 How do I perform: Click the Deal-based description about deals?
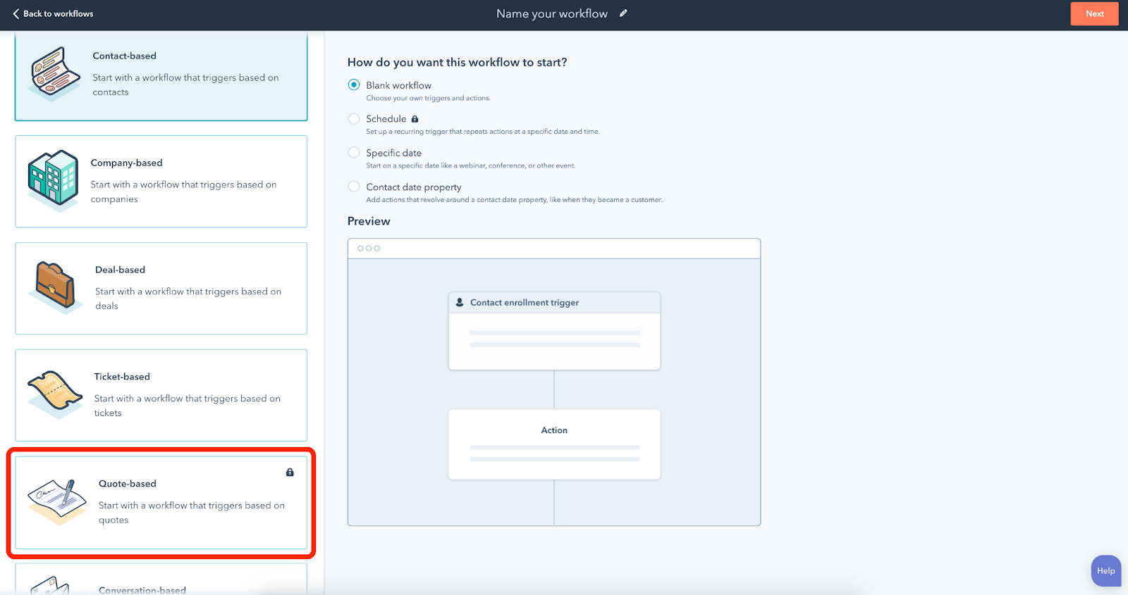point(188,299)
